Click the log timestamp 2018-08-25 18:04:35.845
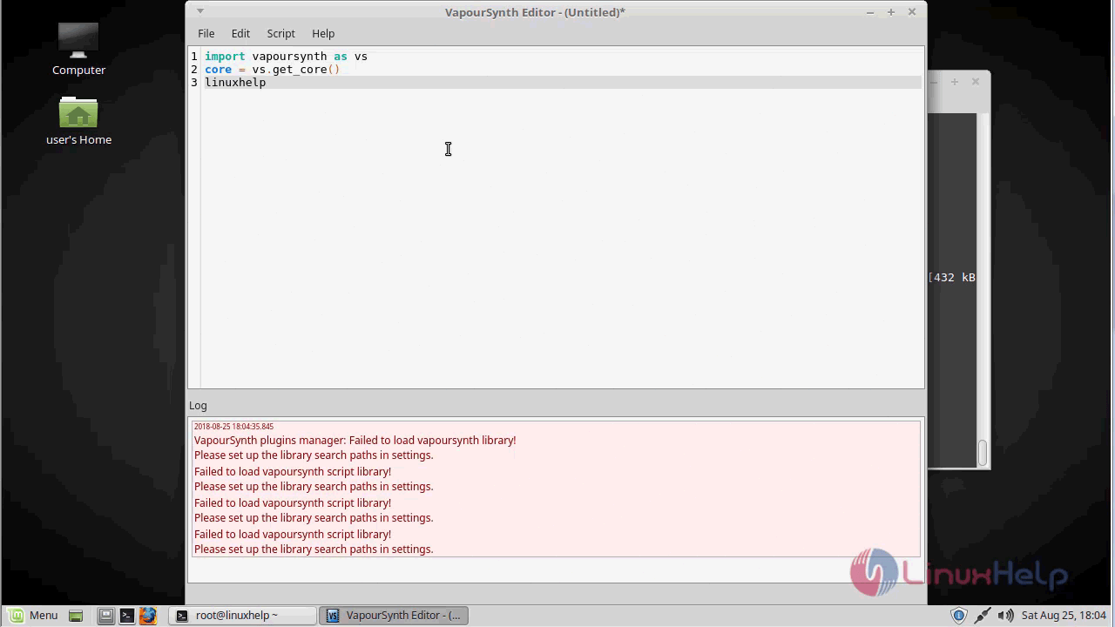Viewport: 1115px width, 627px height. (x=233, y=427)
